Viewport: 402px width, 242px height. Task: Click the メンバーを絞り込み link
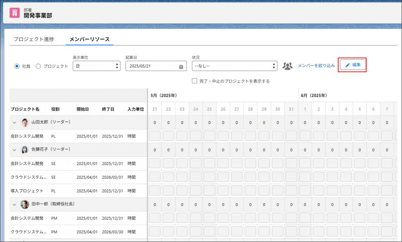pos(316,66)
